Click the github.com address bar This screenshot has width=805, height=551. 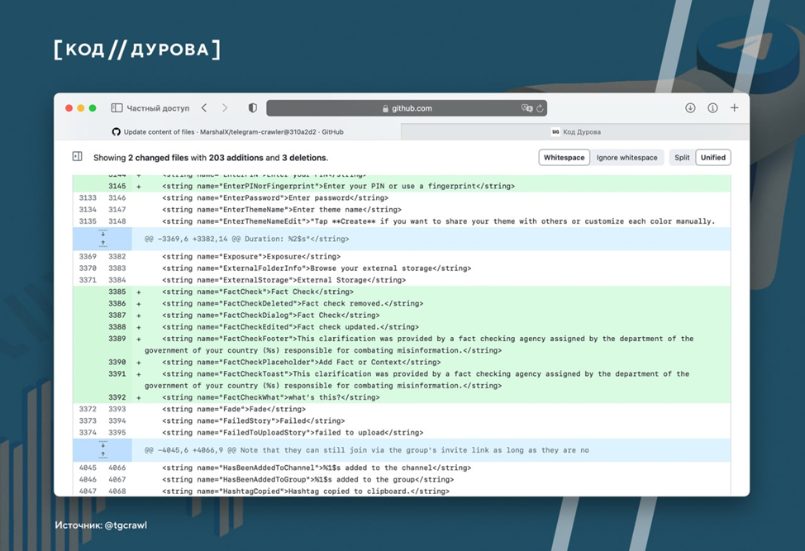pyautogui.click(x=407, y=108)
